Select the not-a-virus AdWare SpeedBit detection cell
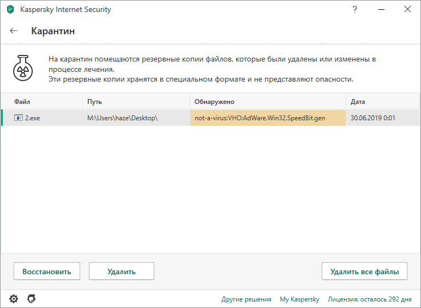The image size is (421, 308). click(x=267, y=118)
